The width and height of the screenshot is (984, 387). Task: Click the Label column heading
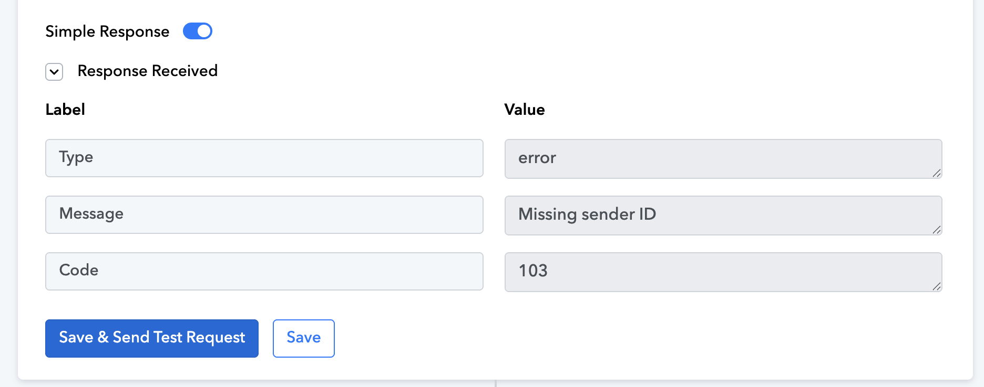pyautogui.click(x=65, y=110)
